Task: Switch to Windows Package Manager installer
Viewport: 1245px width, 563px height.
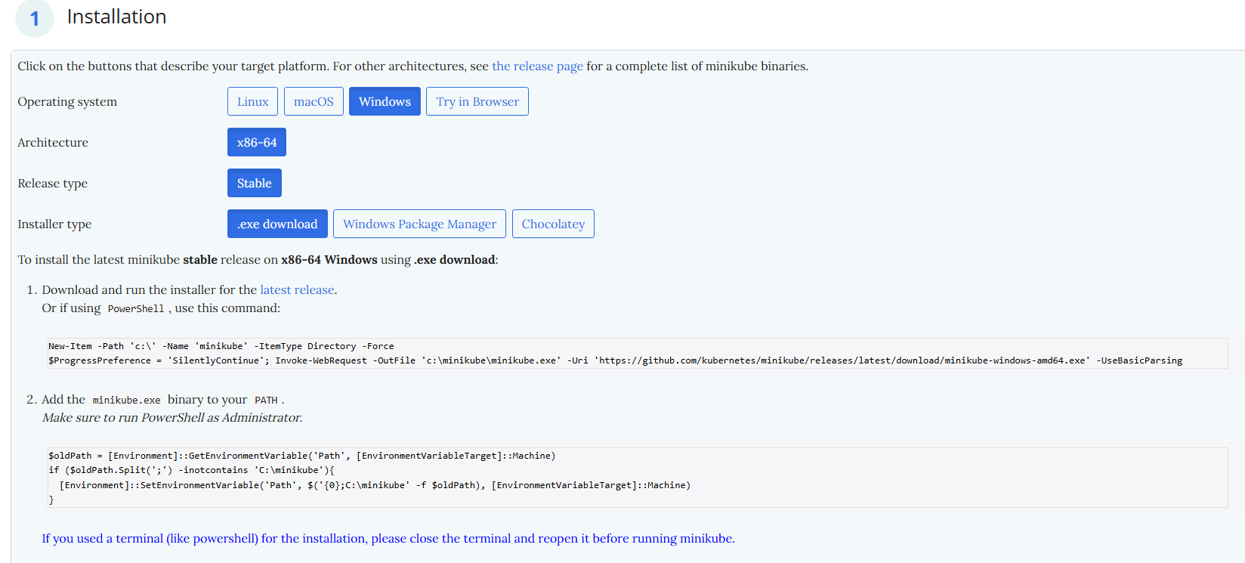Action: 419,224
